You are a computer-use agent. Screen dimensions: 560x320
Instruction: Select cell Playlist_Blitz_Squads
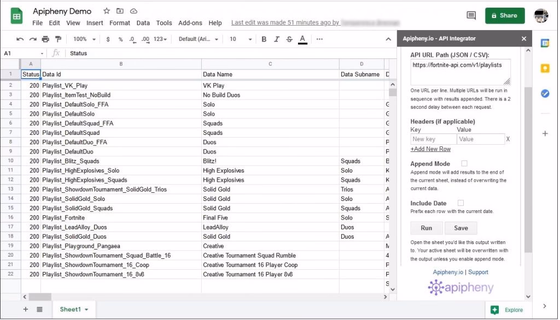pyautogui.click(x=121, y=161)
